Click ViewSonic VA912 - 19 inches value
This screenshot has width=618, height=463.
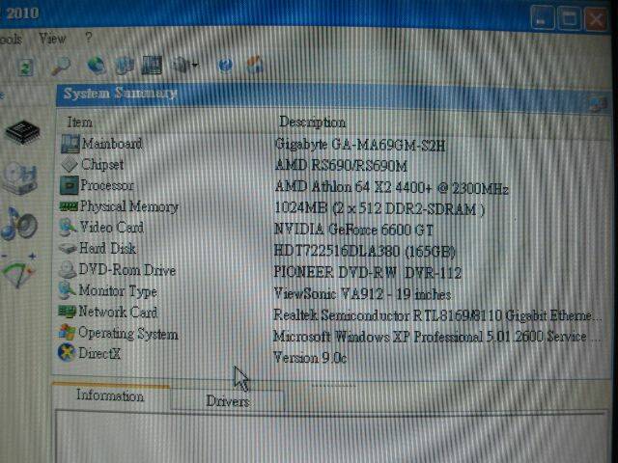pyautogui.click(x=362, y=293)
